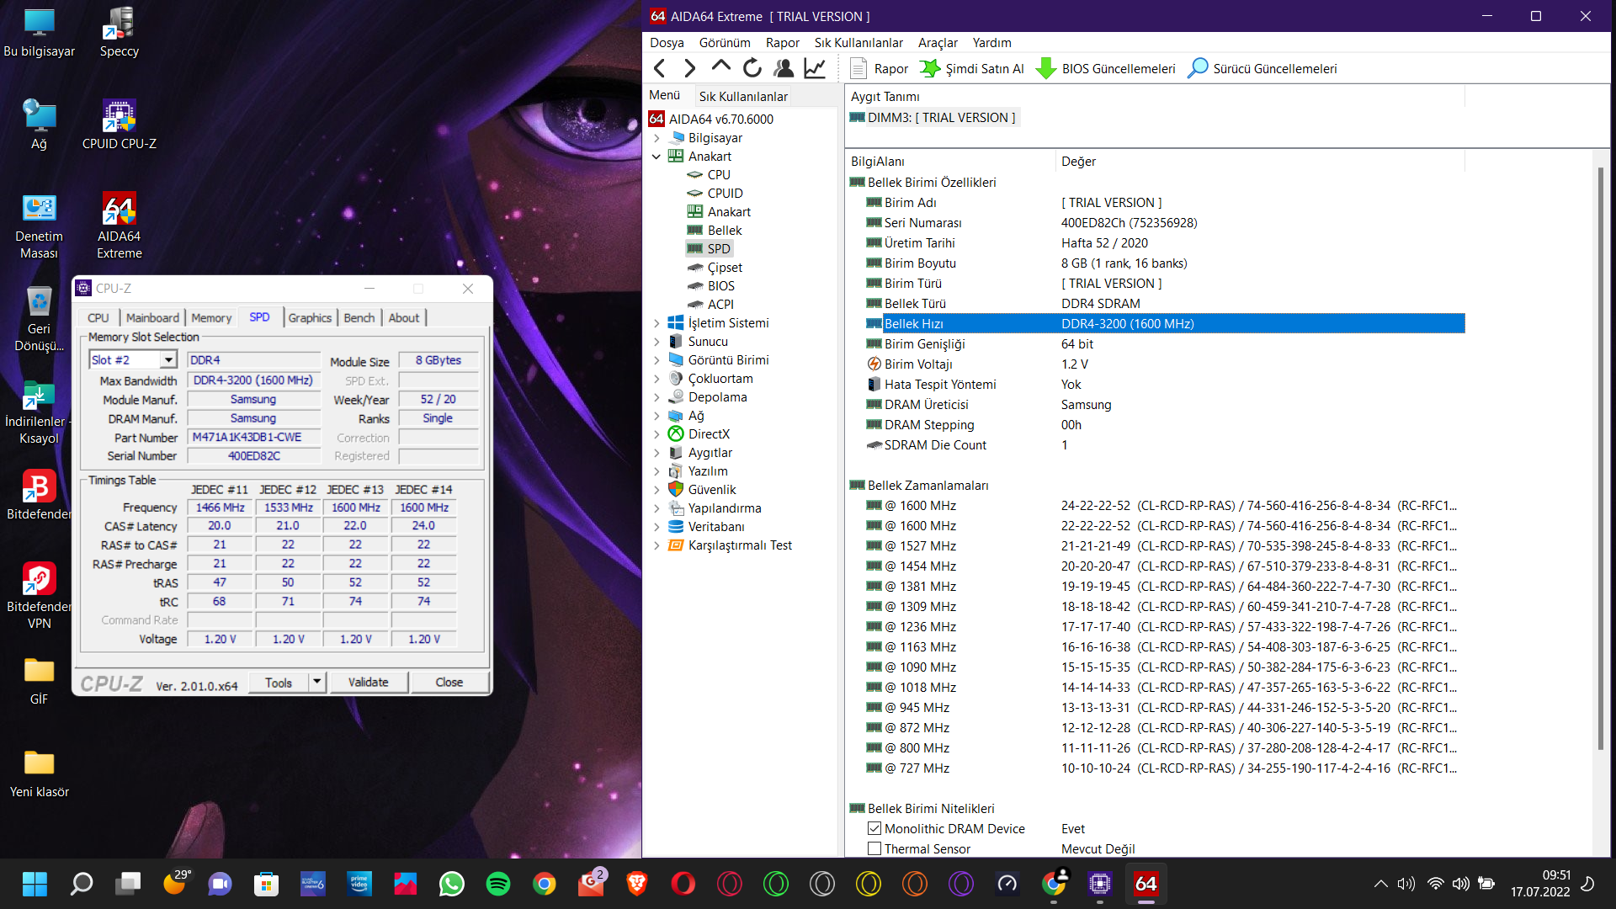Screen dimensions: 1616x909
Task: Click the Spotify taskbar icon
Action: [x=498, y=884]
